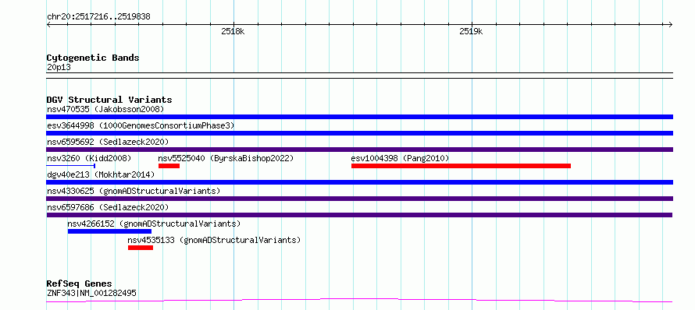The height and width of the screenshot is (310, 695).
Task: Click the right arrow of the ruler
Action: tap(671, 25)
